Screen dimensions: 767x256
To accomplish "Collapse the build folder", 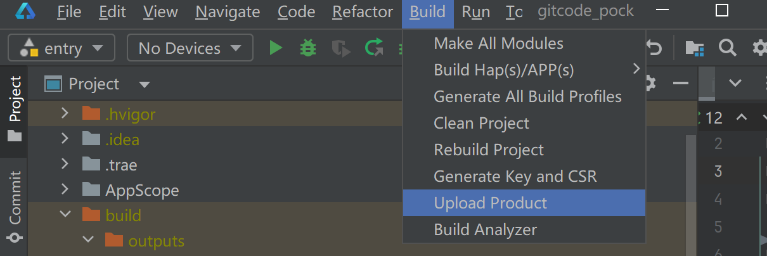I will tap(65, 215).
